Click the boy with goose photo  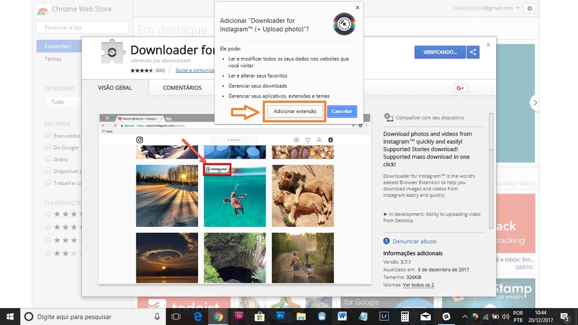(303, 258)
